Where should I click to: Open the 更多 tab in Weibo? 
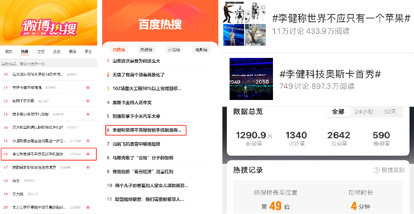88,51
